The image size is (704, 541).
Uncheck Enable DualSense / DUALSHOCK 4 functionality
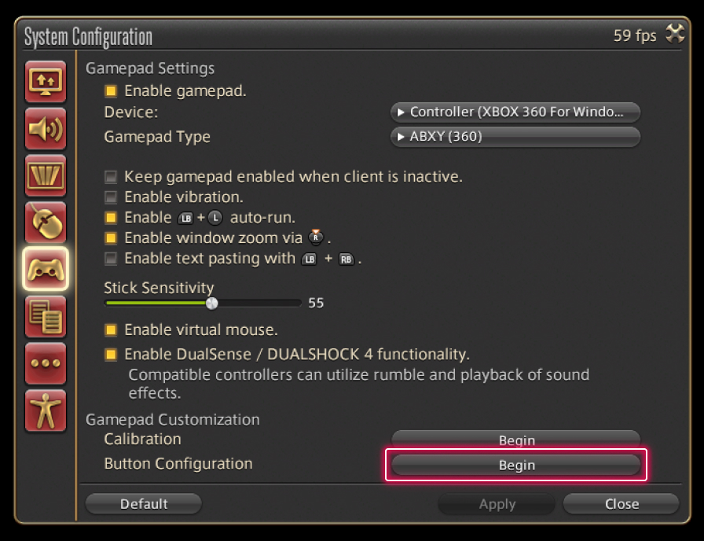tap(111, 355)
